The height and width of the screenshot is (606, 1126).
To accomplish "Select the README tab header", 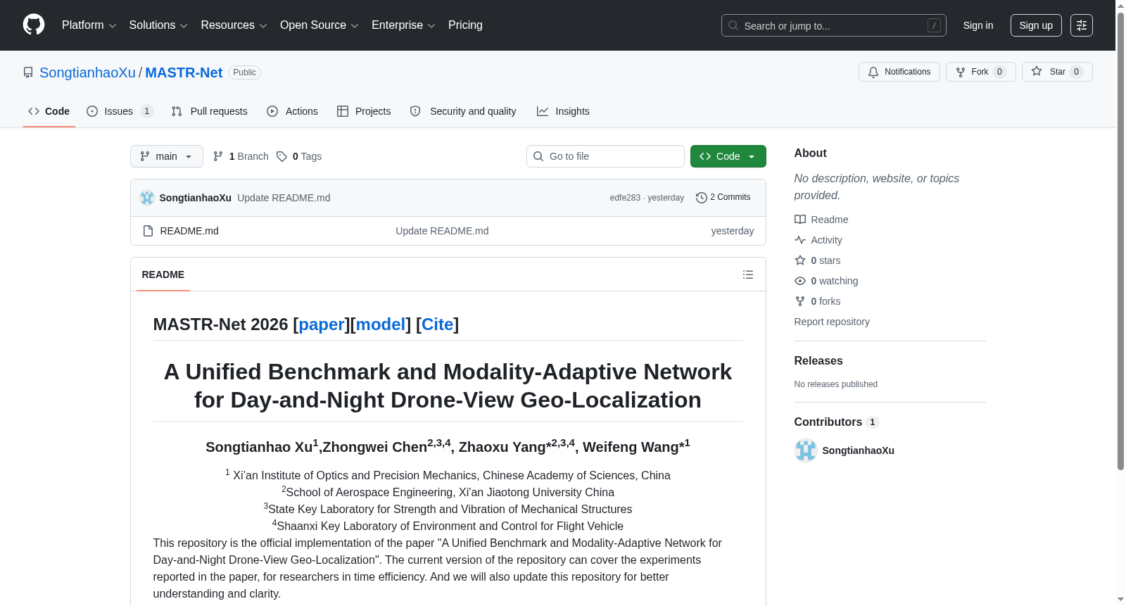I will [163, 274].
